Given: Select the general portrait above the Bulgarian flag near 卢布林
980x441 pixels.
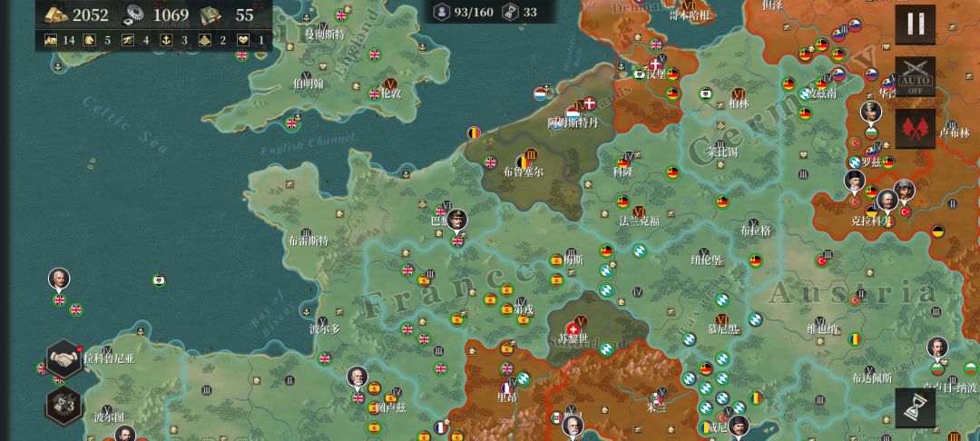Looking at the screenshot, I should 870,113.
